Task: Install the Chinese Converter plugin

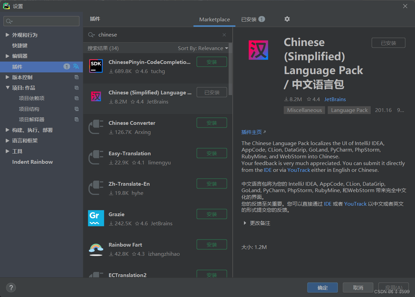Action: (212, 123)
